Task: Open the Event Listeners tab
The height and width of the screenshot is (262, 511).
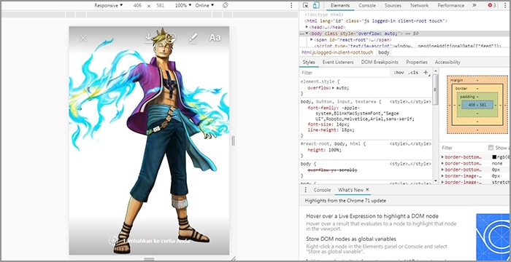Action: (338, 62)
